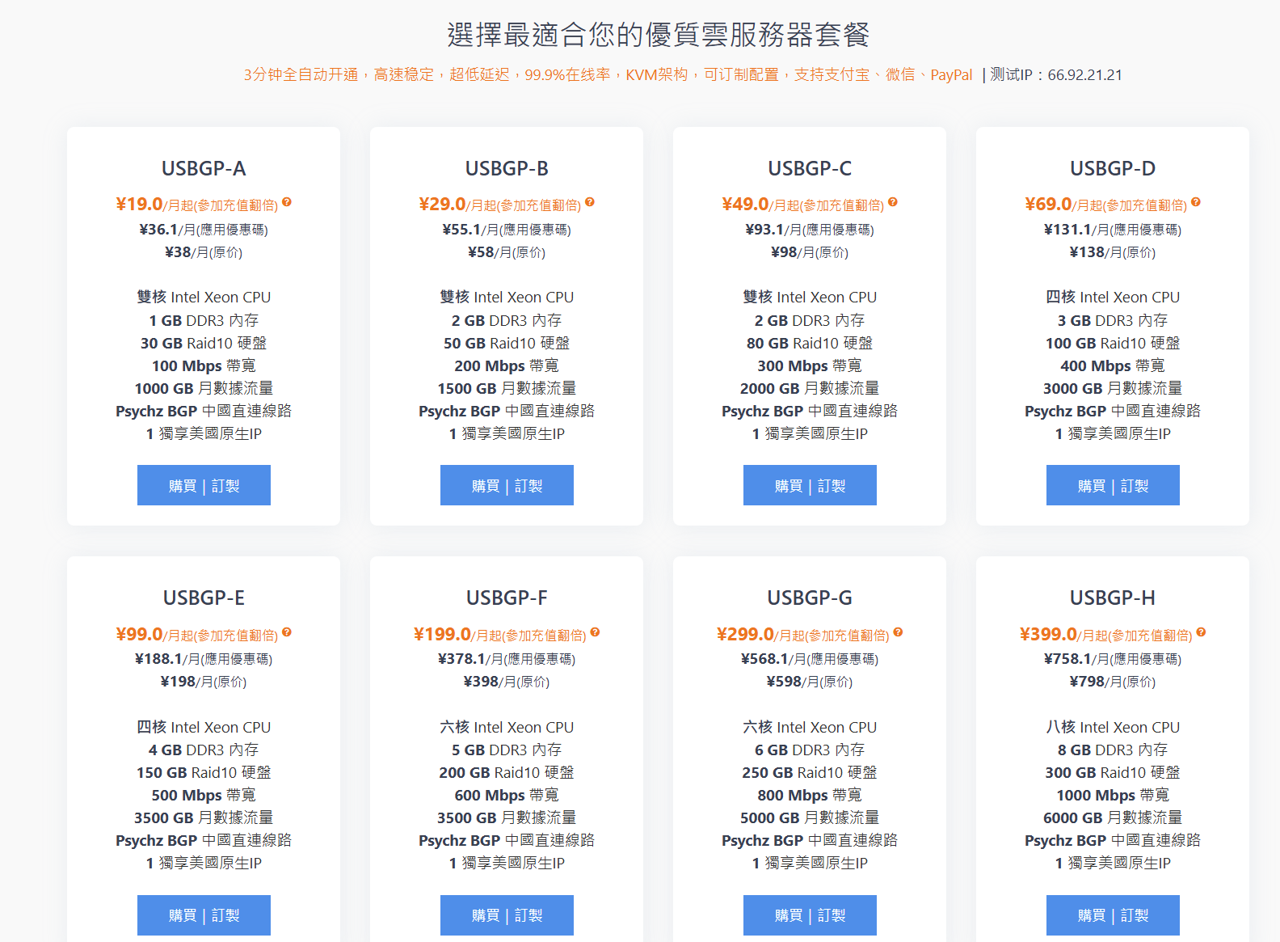Click the ¥399.0 price on USBGP-H
The width and height of the screenshot is (1280, 942).
pos(1048,635)
